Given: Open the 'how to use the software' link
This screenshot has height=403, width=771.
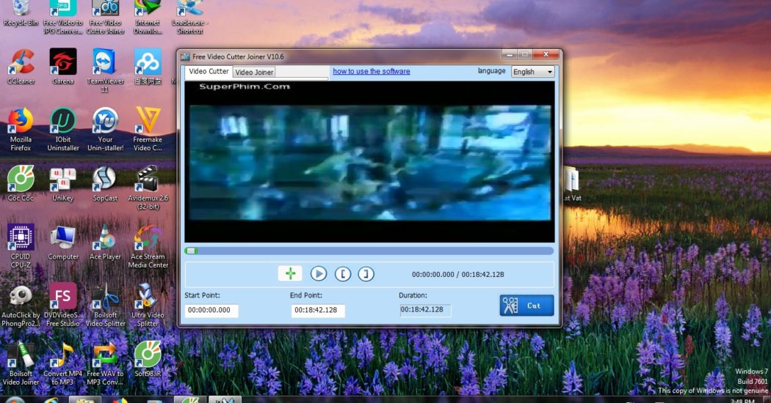Looking at the screenshot, I should pos(372,71).
